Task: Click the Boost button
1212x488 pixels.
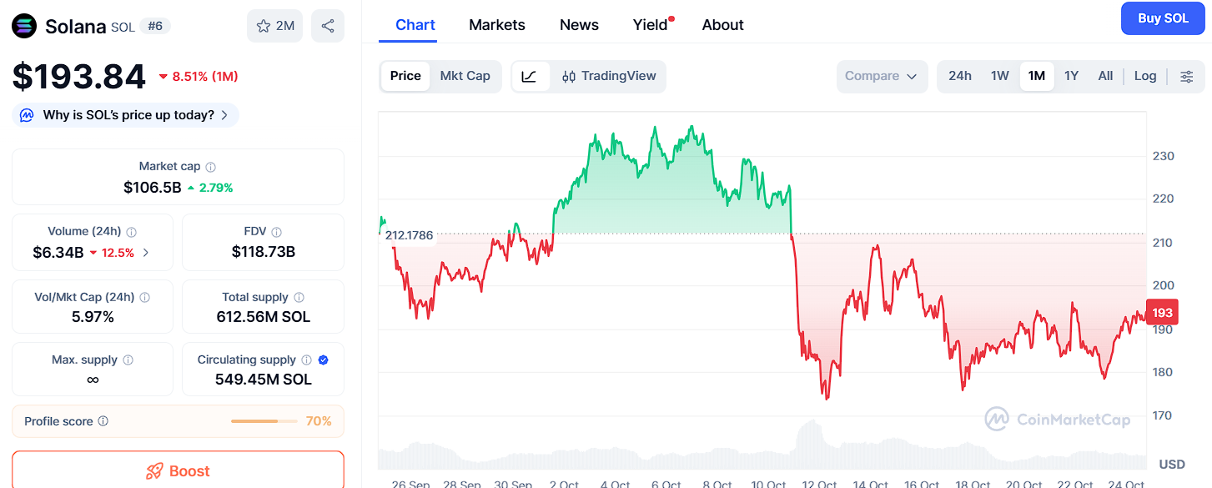Action: click(x=178, y=470)
